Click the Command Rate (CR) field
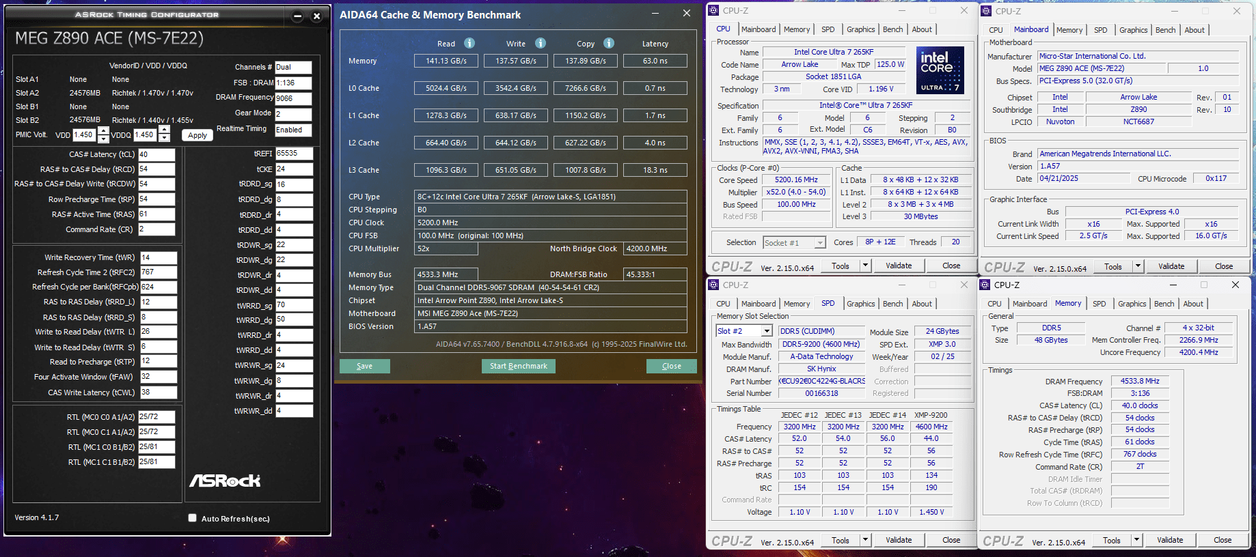Screen dimensions: 1256x557 point(156,229)
